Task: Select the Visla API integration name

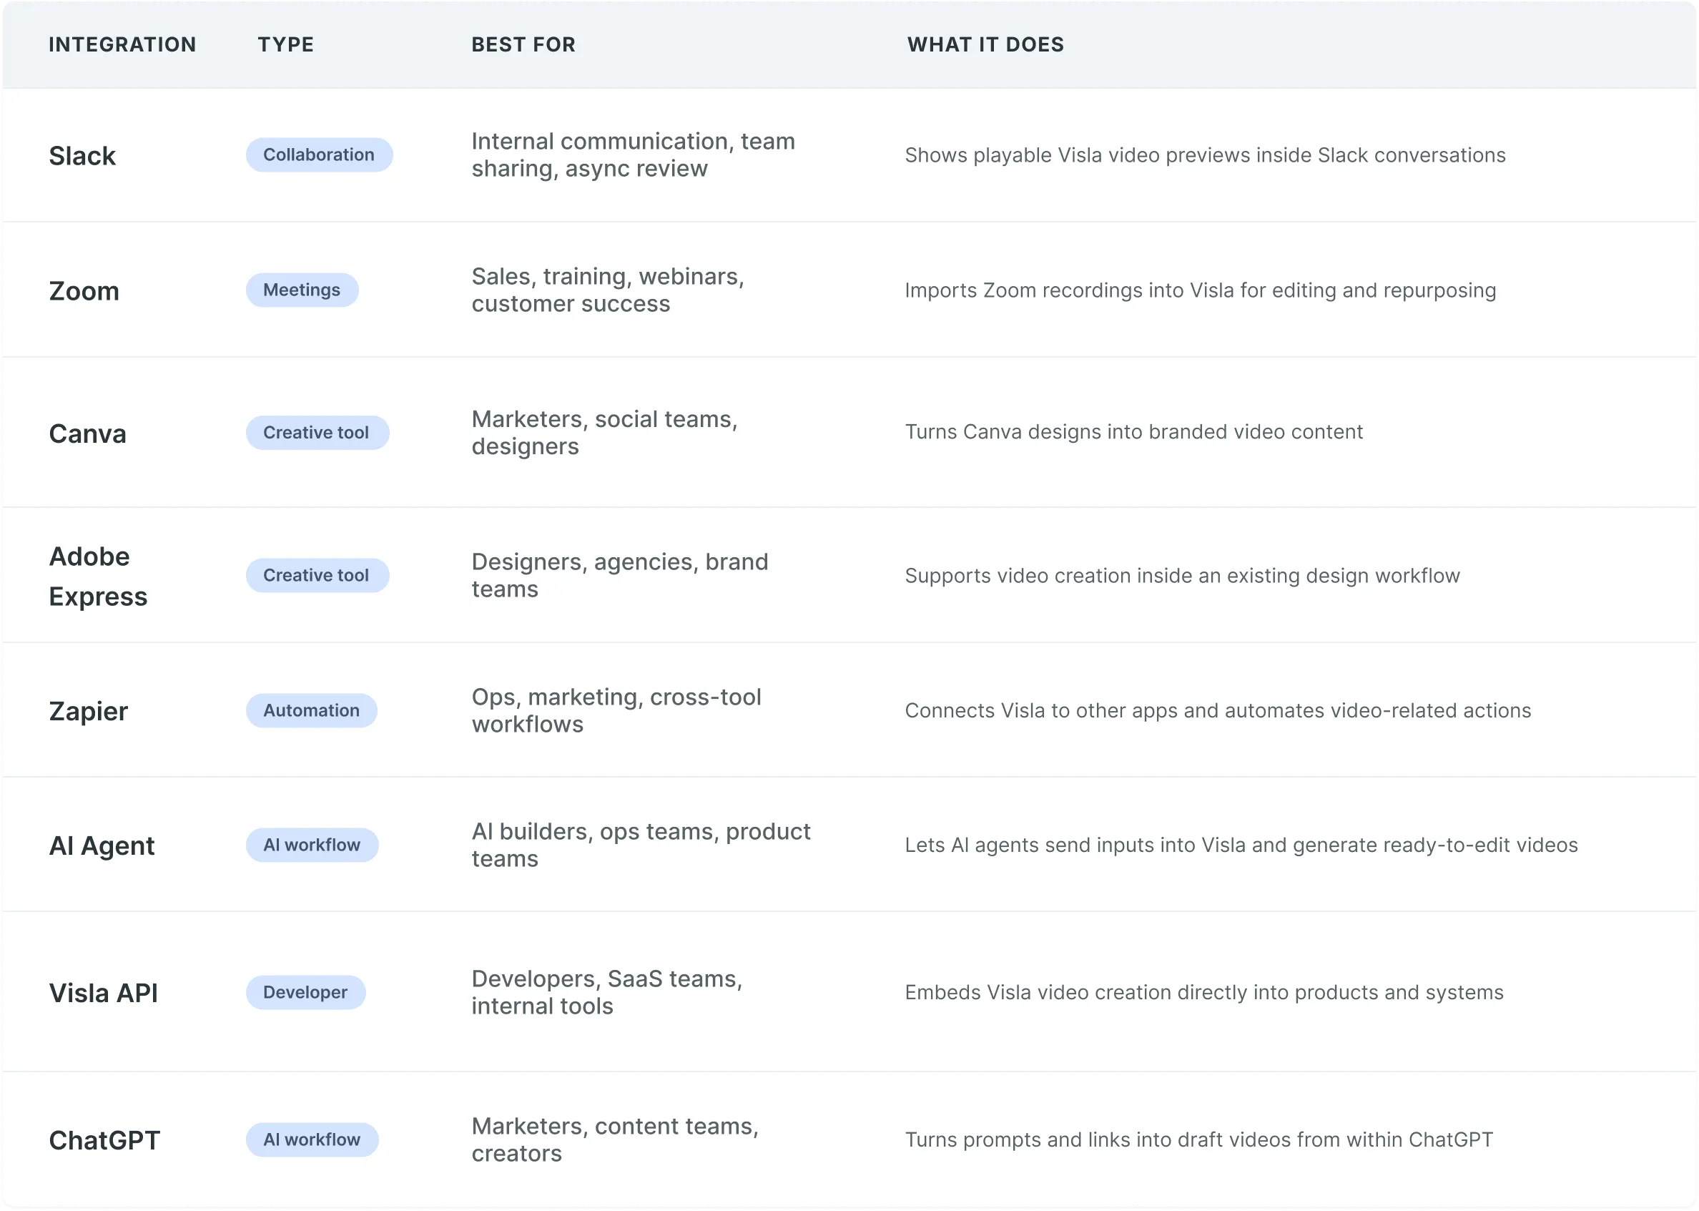Action: [x=103, y=994]
